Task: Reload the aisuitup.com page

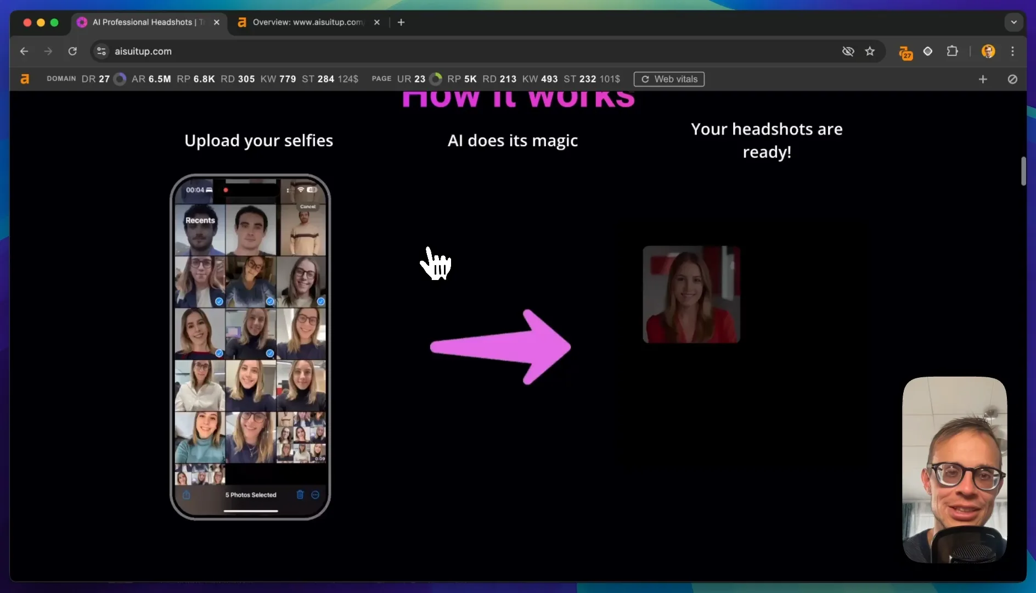Action: point(72,51)
